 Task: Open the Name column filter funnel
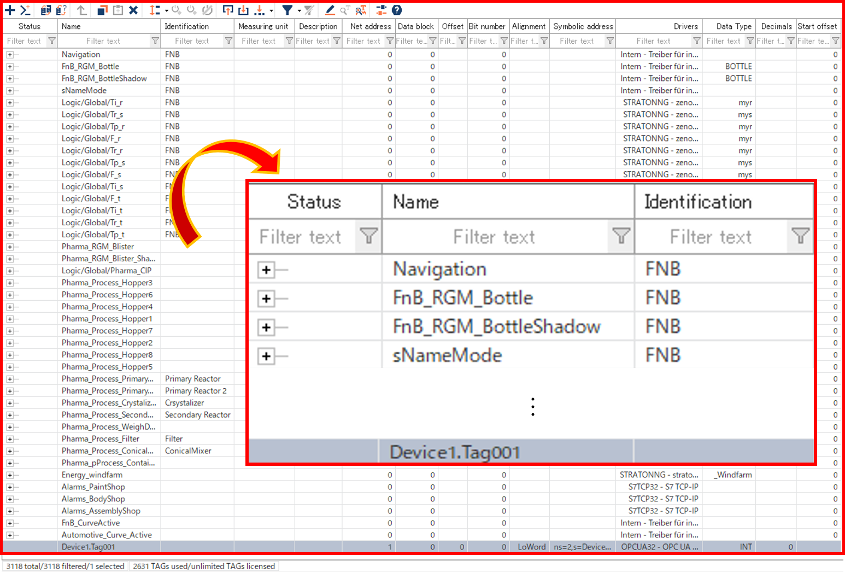point(155,41)
